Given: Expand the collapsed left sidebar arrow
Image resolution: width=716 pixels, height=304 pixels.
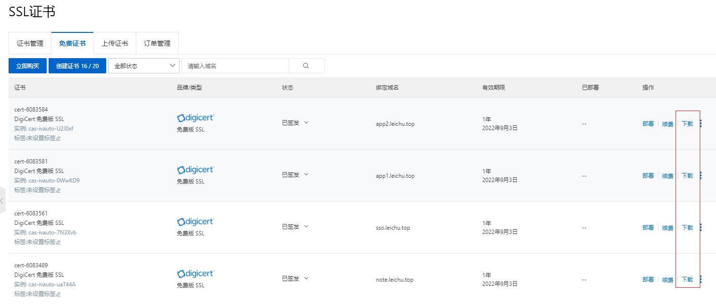Looking at the screenshot, I should pyautogui.click(x=2, y=201).
